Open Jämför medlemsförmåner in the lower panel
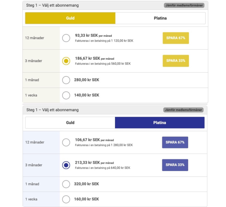This screenshot has height=207, width=226. pos(184,110)
